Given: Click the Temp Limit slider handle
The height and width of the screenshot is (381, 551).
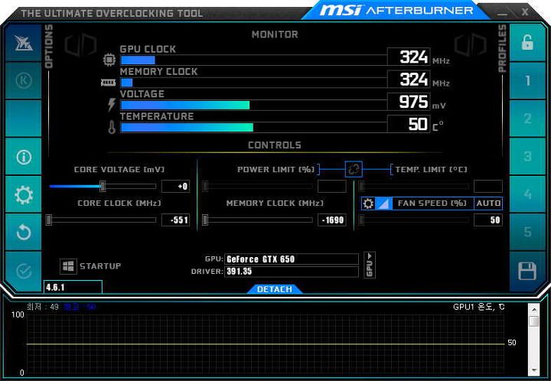Looking at the screenshot, I should click(x=361, y=186).
